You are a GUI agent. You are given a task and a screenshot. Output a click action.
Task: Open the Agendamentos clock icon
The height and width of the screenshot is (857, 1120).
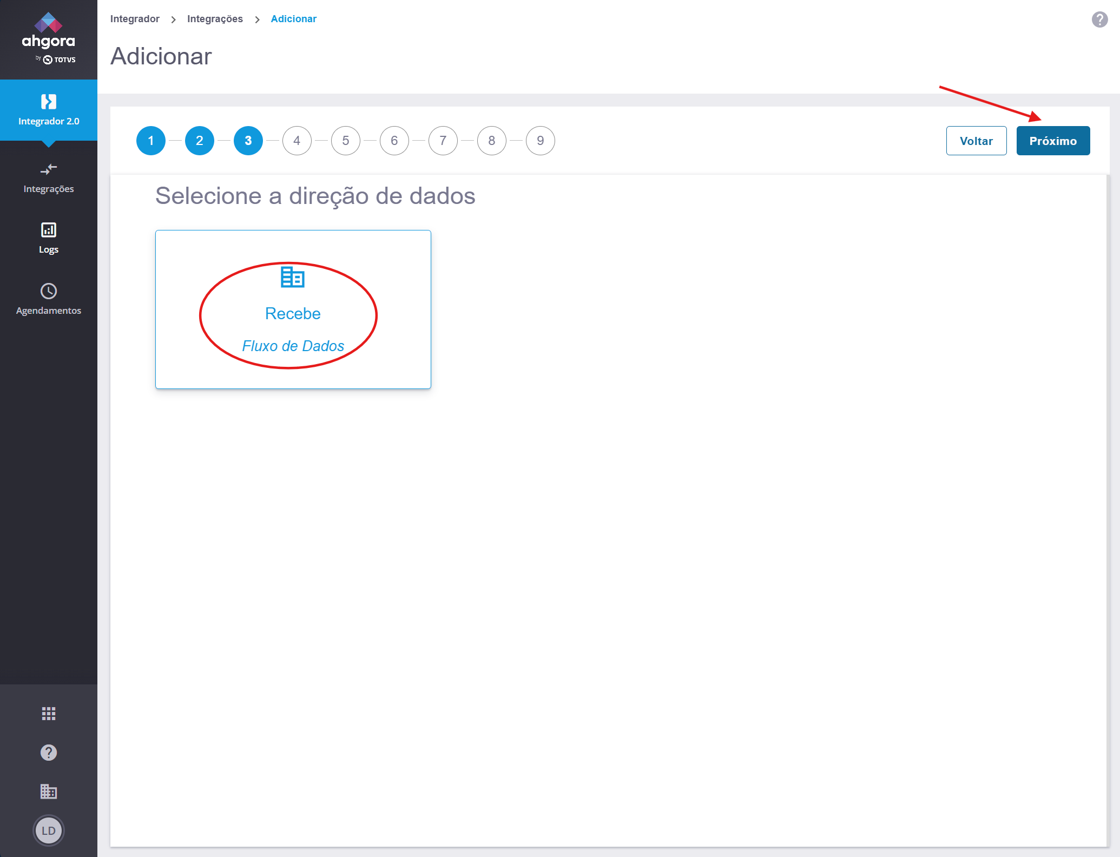[49, 291]
